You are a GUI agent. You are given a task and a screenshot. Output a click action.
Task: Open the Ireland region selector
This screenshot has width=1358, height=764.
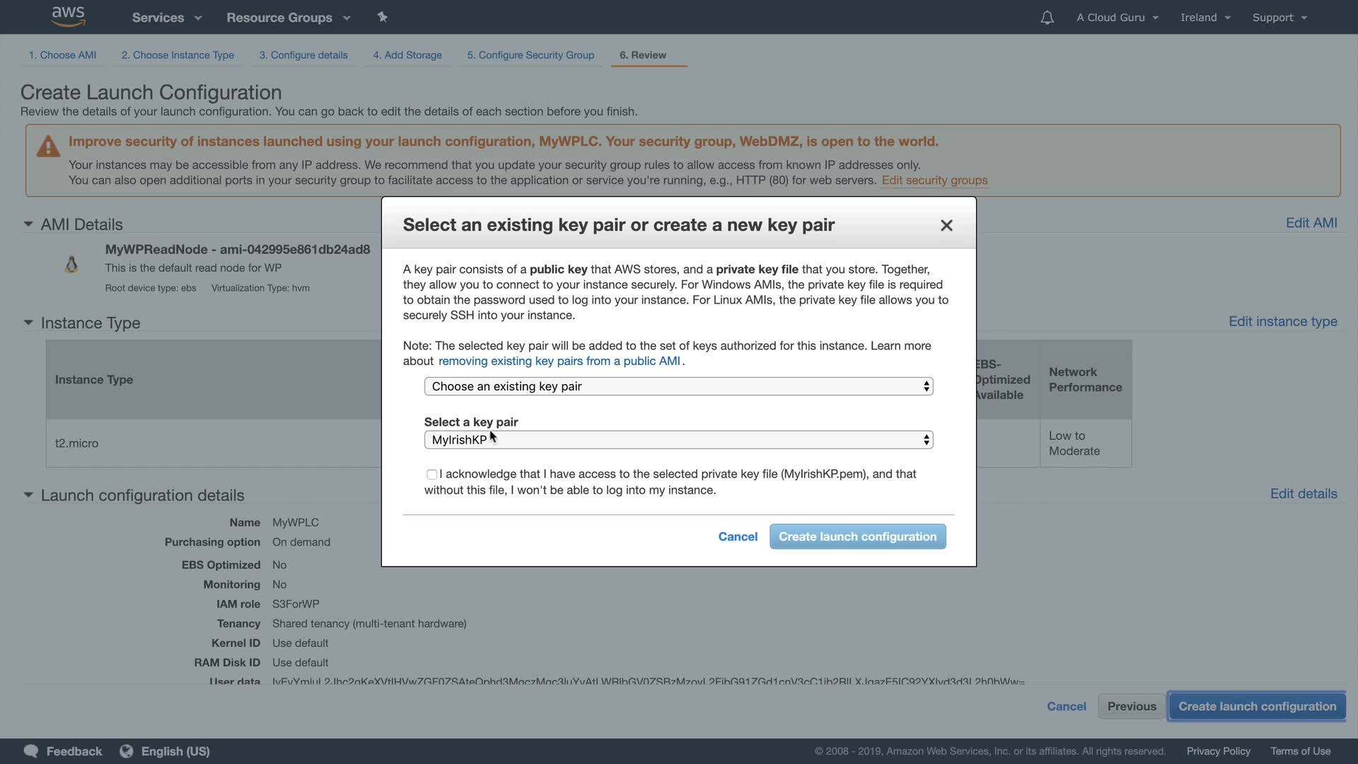(x=1205, y=18)
